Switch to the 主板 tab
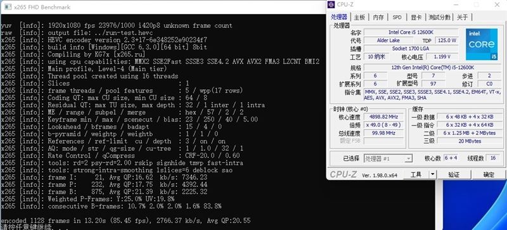This screenshot has height=230, width=507. [359, 17]
